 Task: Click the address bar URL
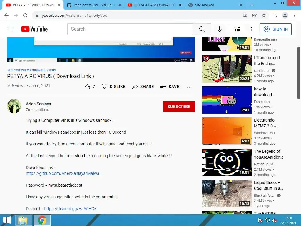point(74,15)
